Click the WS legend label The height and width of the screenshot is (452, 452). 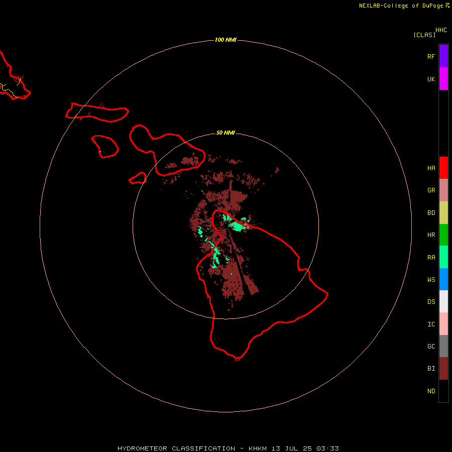click(431, 279)
